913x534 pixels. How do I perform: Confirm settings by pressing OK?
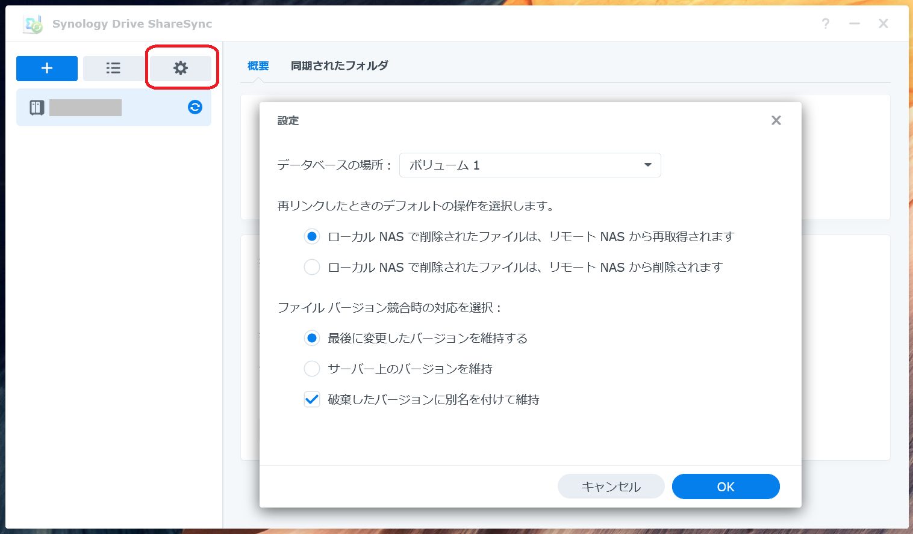point(725,486)
